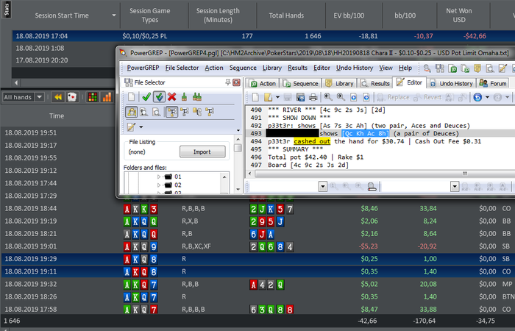This screenshot has width=515, height=331.
Task: Select folder 02 in Folders and files
Action: click(x=178, y=185)
